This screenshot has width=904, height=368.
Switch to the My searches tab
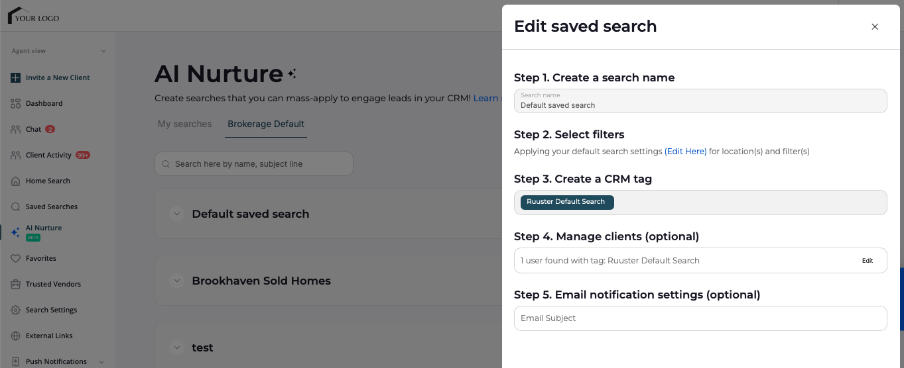(x=184, y=124)
